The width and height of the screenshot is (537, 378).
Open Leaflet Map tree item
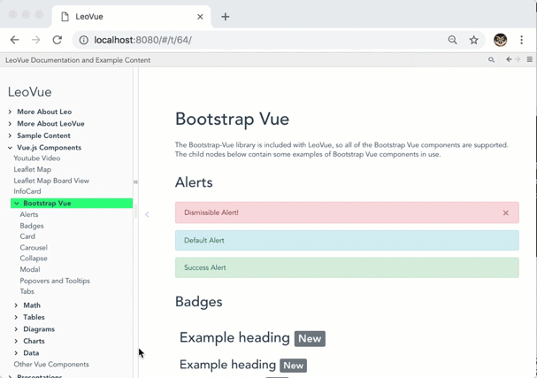point(33,169)
